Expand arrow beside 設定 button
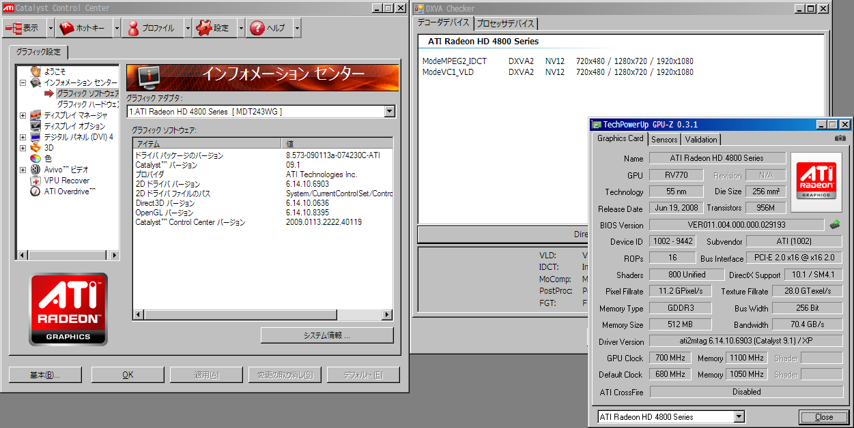The height and width of the screenshot is (428, 854). (241, 28)
